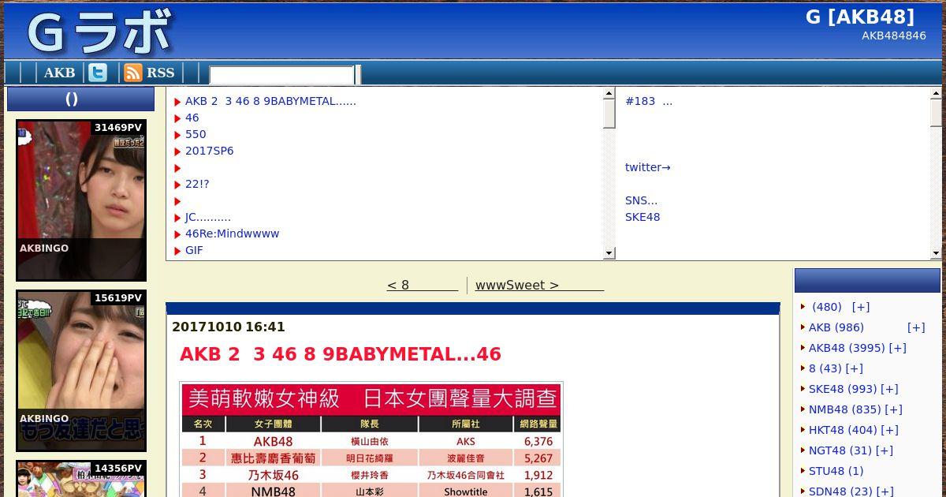The height and width of the screenshot is (497, 946).
Task: Open the '2017SP6' list entry link
Action: pyautogui.click(x=209, y=151)
